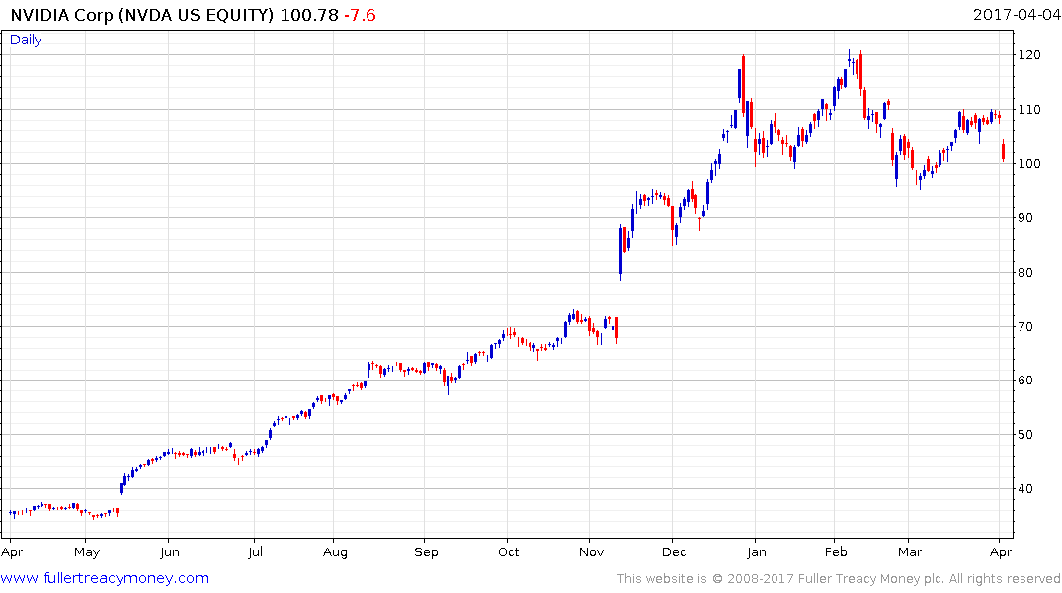Select the Sep month axis label
Screen dimensions: 1062x593
point(426,552)
